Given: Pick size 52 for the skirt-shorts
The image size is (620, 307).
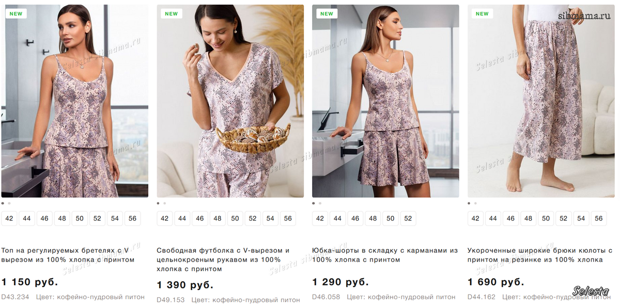Looking at the screenshot, I should coord(408,218).
